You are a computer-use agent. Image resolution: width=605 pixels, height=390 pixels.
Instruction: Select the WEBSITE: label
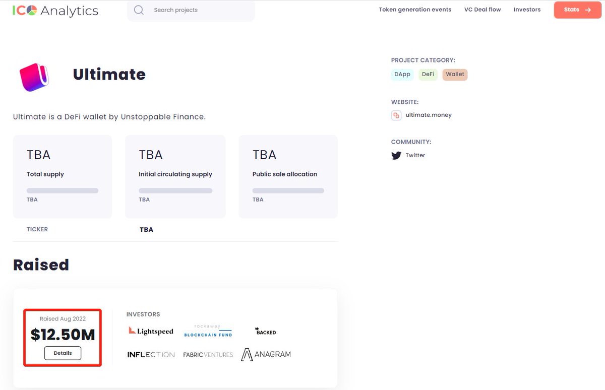405,102
